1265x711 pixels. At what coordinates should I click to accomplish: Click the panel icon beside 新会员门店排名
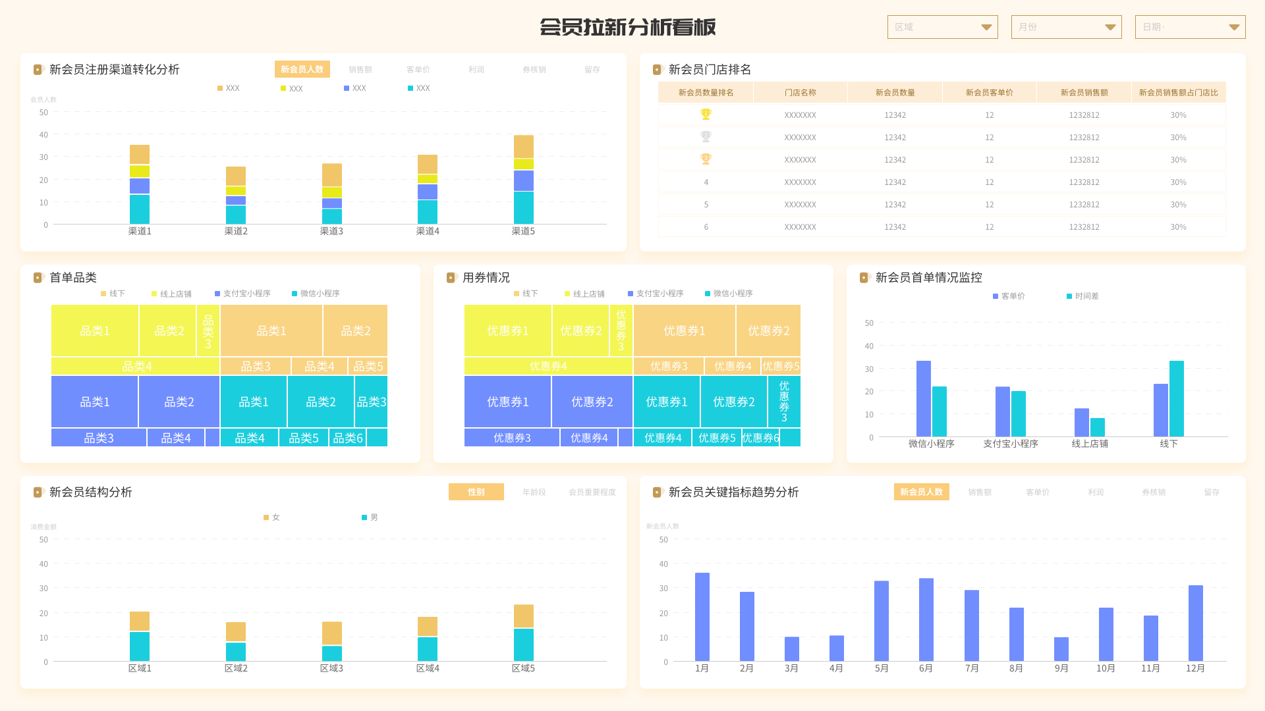coord(656,69)
